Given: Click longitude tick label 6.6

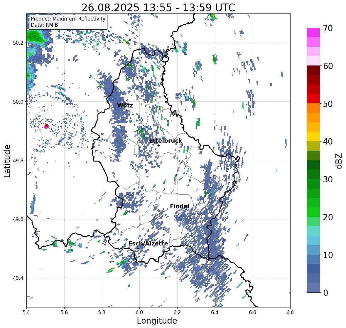Looking at the screenshot, I should coord(252,312).
